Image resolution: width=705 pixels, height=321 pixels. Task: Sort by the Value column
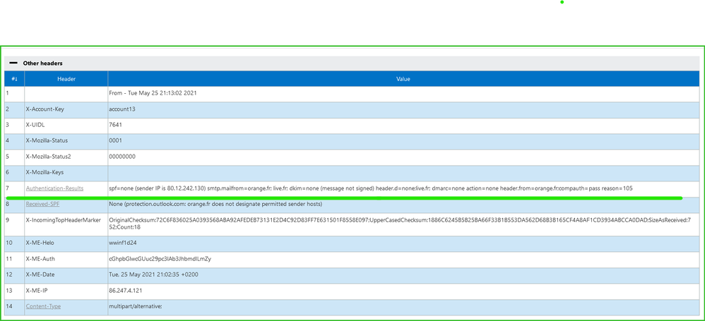pyautogui.click(x=403, y=79)
